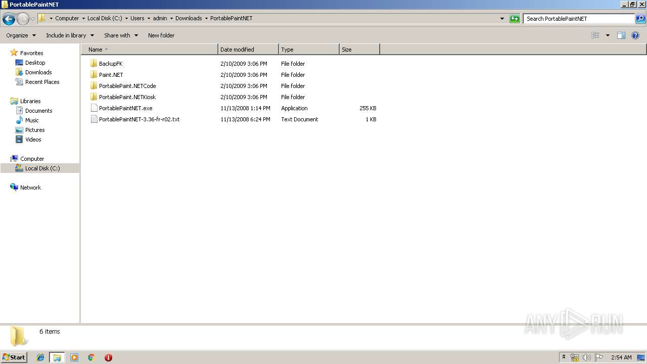Click the New folder button
This screenshot has height=364, width=647.
(x=161, y=35)
